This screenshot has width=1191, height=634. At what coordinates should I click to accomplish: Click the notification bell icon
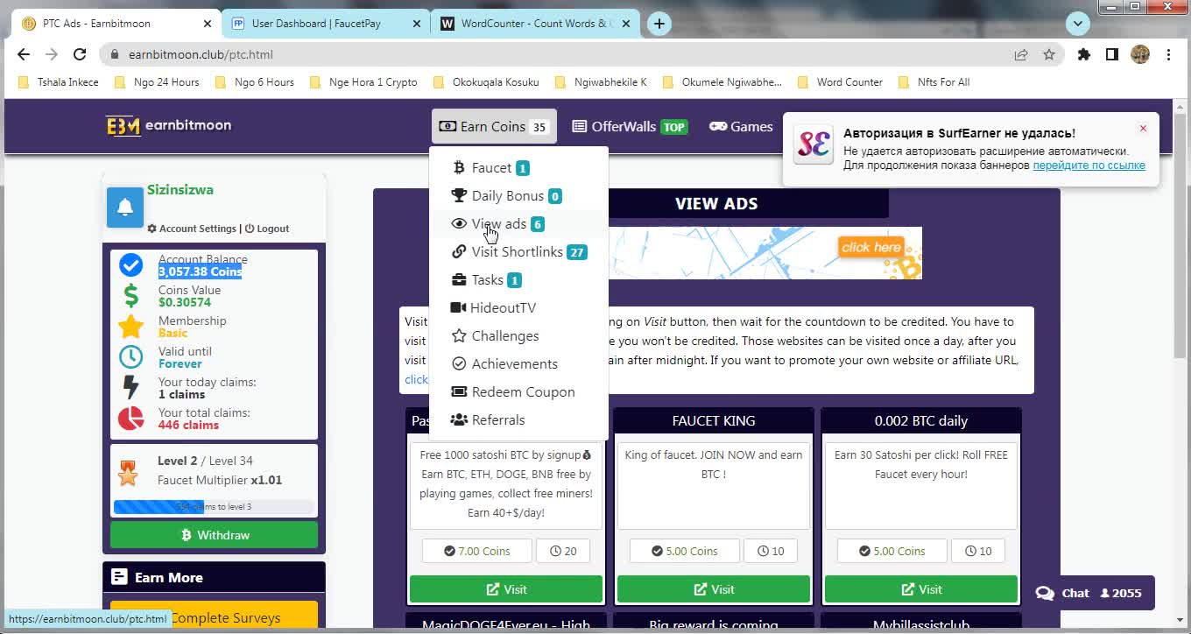pyautogui.click(x=125, y=208)
